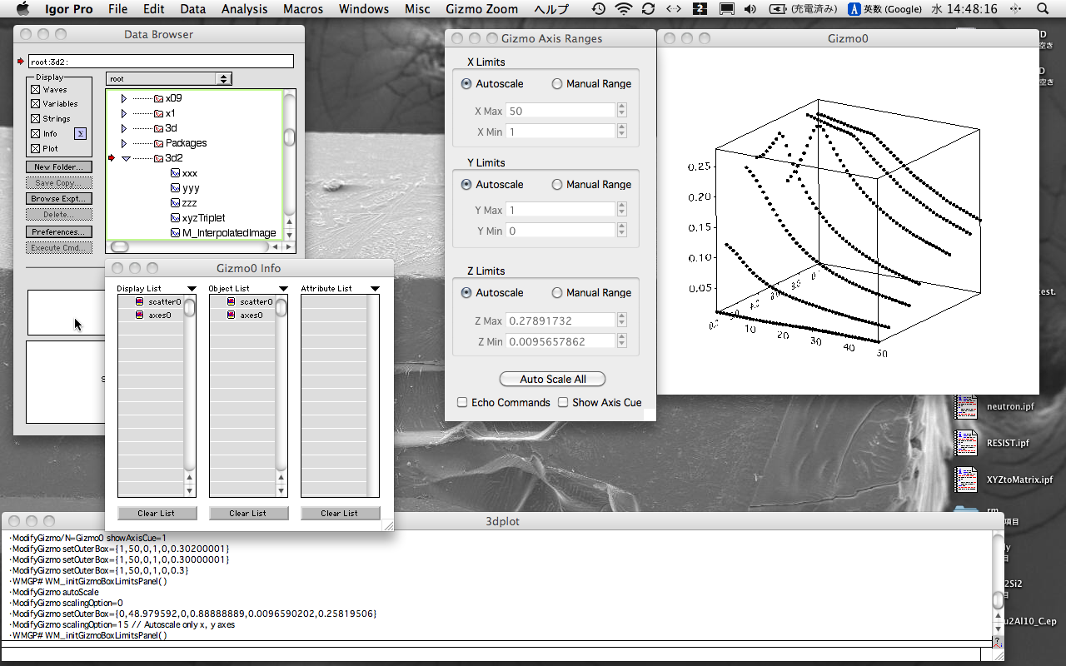Screen dimensions: 1066x666
Task: Expand the x1 folder triangle
Action: [124, 113]
